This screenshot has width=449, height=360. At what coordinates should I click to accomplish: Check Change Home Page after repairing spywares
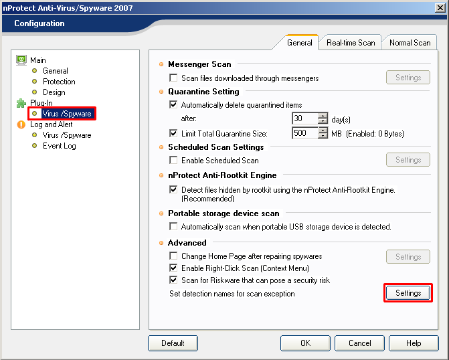tap(173, 256)
